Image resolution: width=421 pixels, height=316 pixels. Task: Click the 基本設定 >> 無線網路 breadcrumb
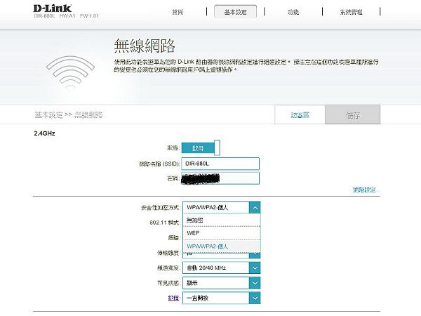(x=69, y=115)
